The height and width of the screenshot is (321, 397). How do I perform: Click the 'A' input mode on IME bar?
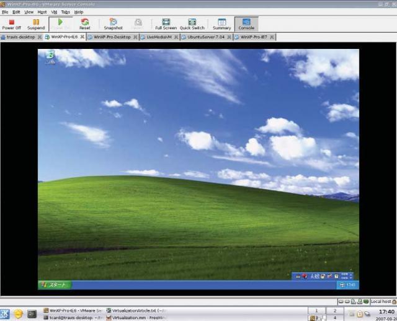tap(312, 276)
